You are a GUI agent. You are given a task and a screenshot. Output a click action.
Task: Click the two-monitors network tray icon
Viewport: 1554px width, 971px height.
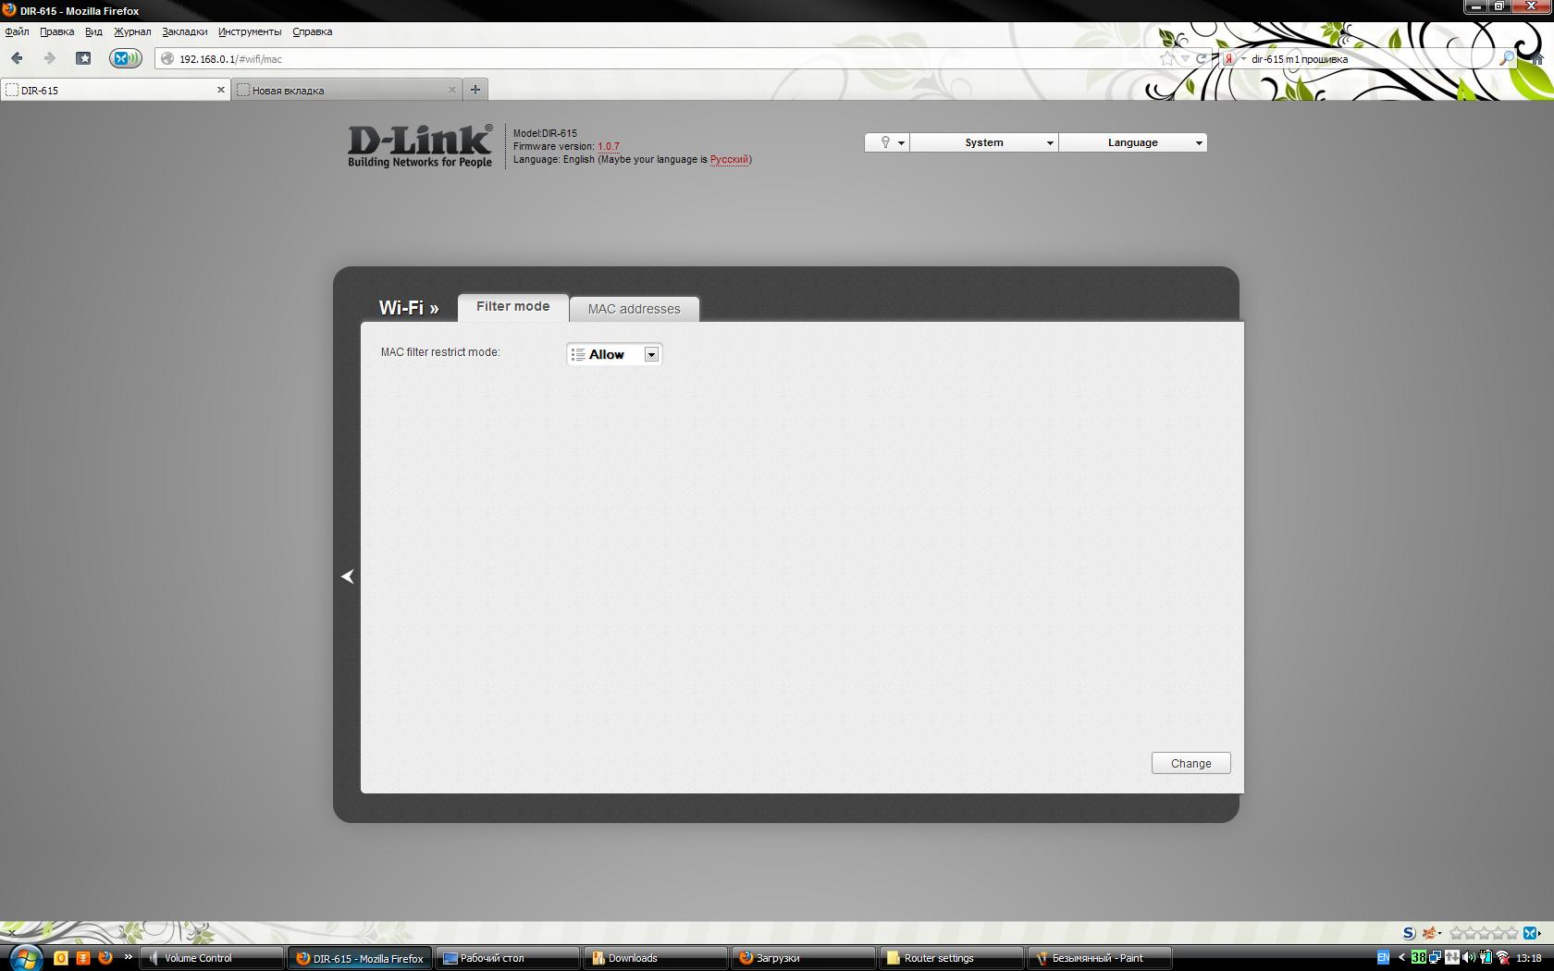click(1435, 958)
